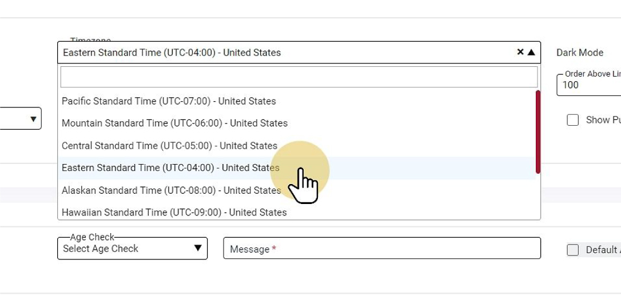Click the Age Check dropdown arrow
621x304 pixels.
pos(198,249)
